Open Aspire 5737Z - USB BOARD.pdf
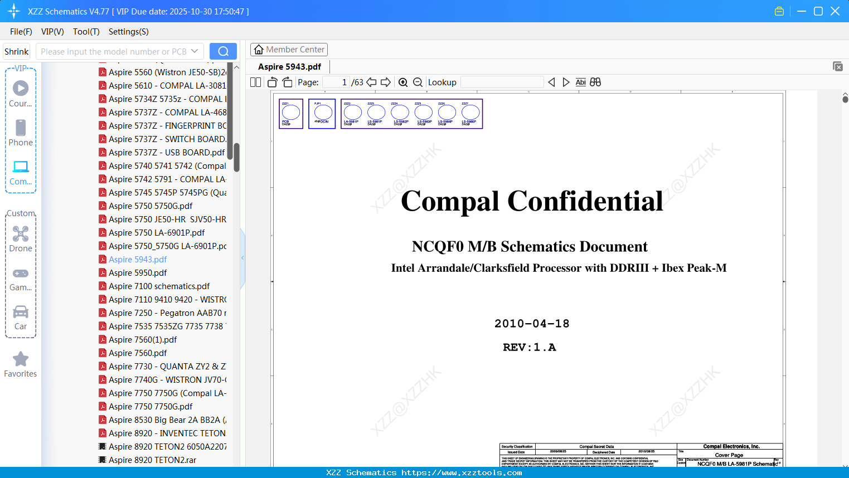Screen dimensions: 849x478 (162, 152)
